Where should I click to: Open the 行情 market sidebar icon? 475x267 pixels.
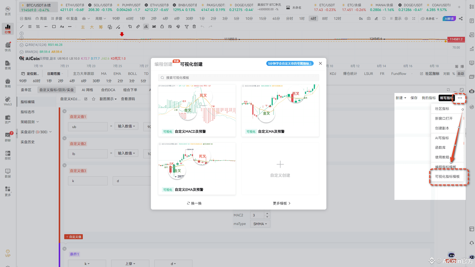(x=8, y=29)
